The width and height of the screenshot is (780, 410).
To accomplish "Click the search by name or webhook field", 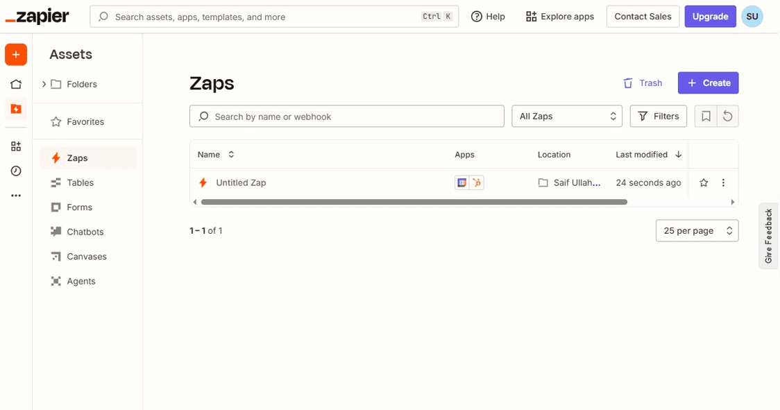I will click(x=346, y=116).
